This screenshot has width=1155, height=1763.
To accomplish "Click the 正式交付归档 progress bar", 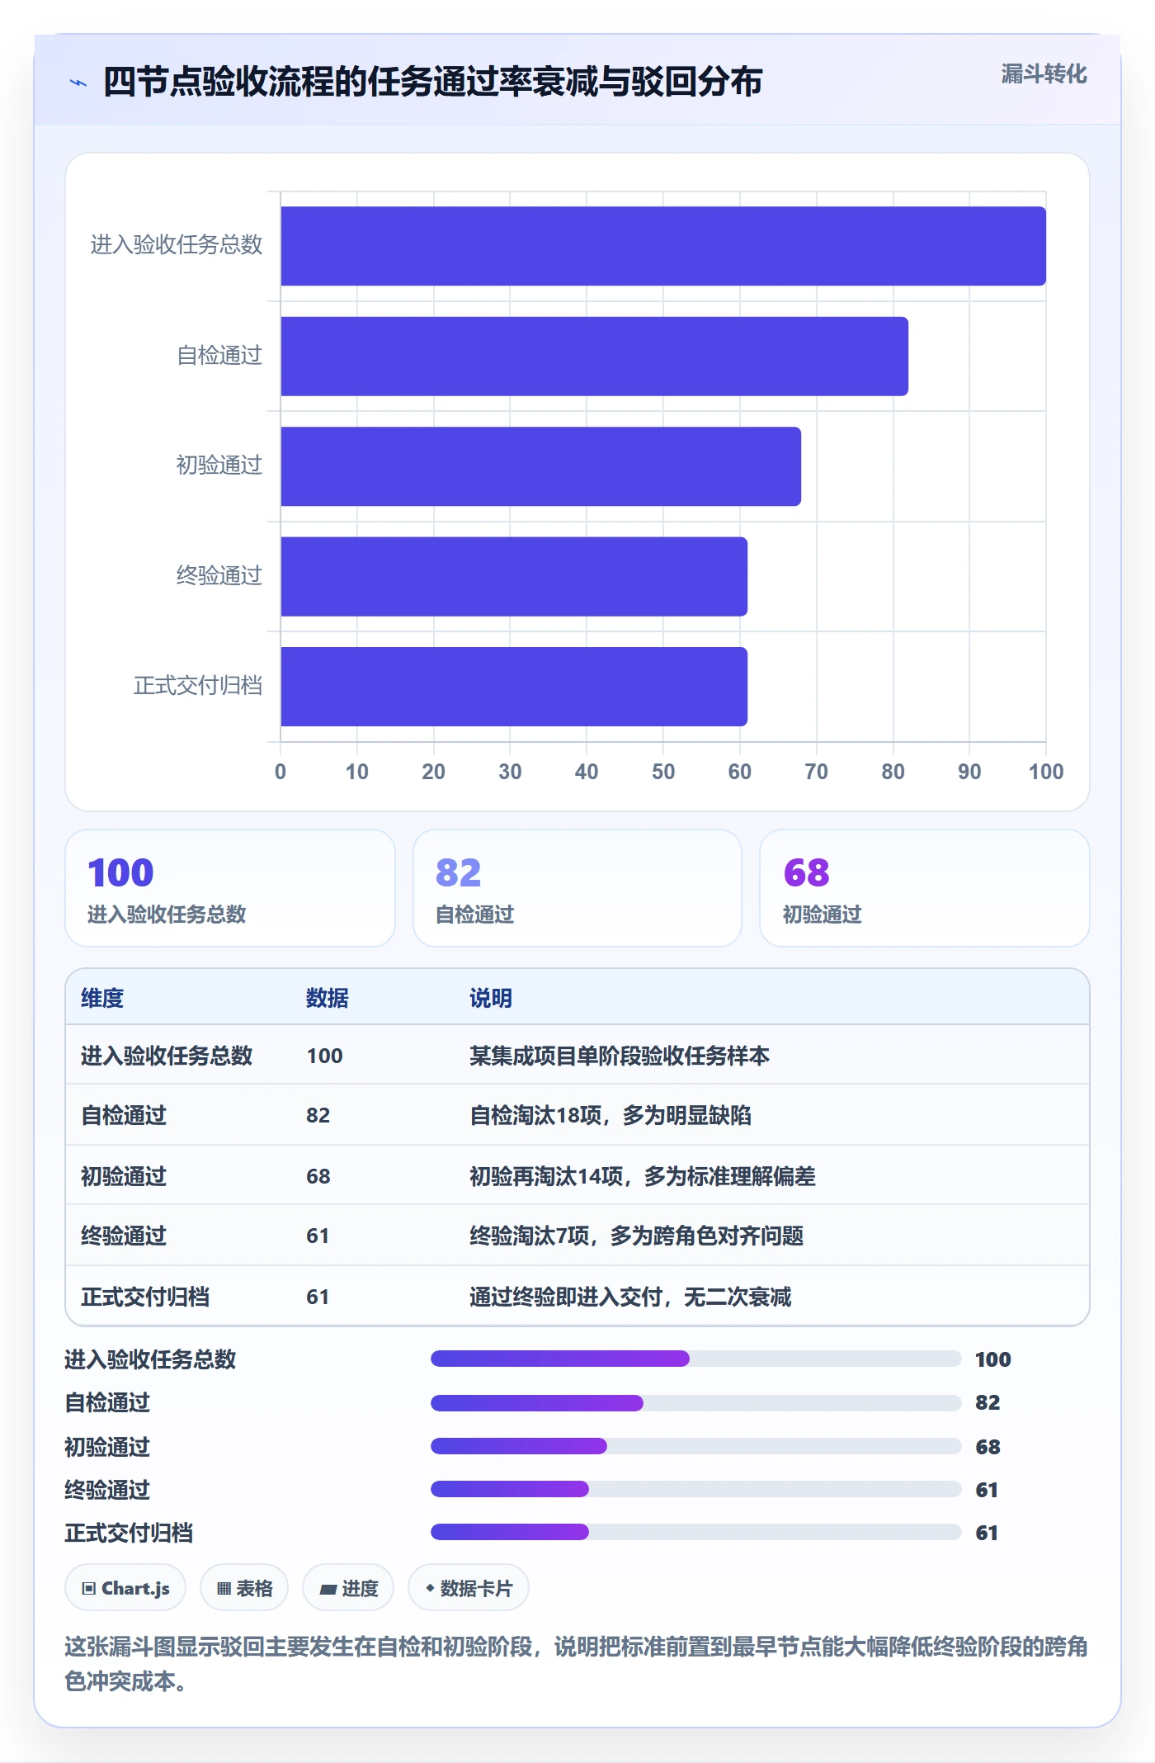I will tap(696, 1532).
